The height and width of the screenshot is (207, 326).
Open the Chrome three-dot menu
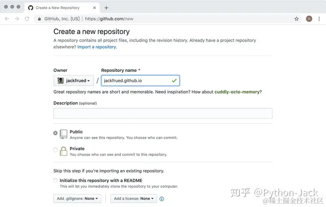coord(319,19)
